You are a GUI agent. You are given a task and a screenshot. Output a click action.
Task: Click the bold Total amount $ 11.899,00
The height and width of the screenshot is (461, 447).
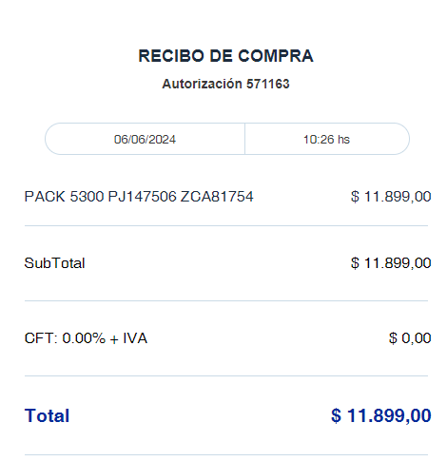click(381, 415)
